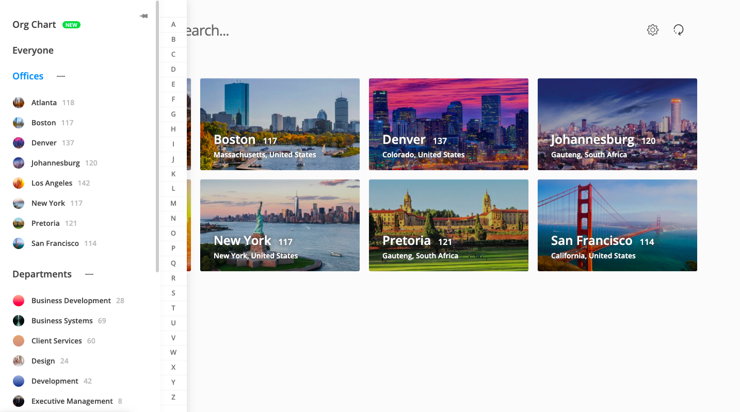Click the San Francisco office avatar icon
Viewport: 740px width, 412px height.
click(19, 243)
